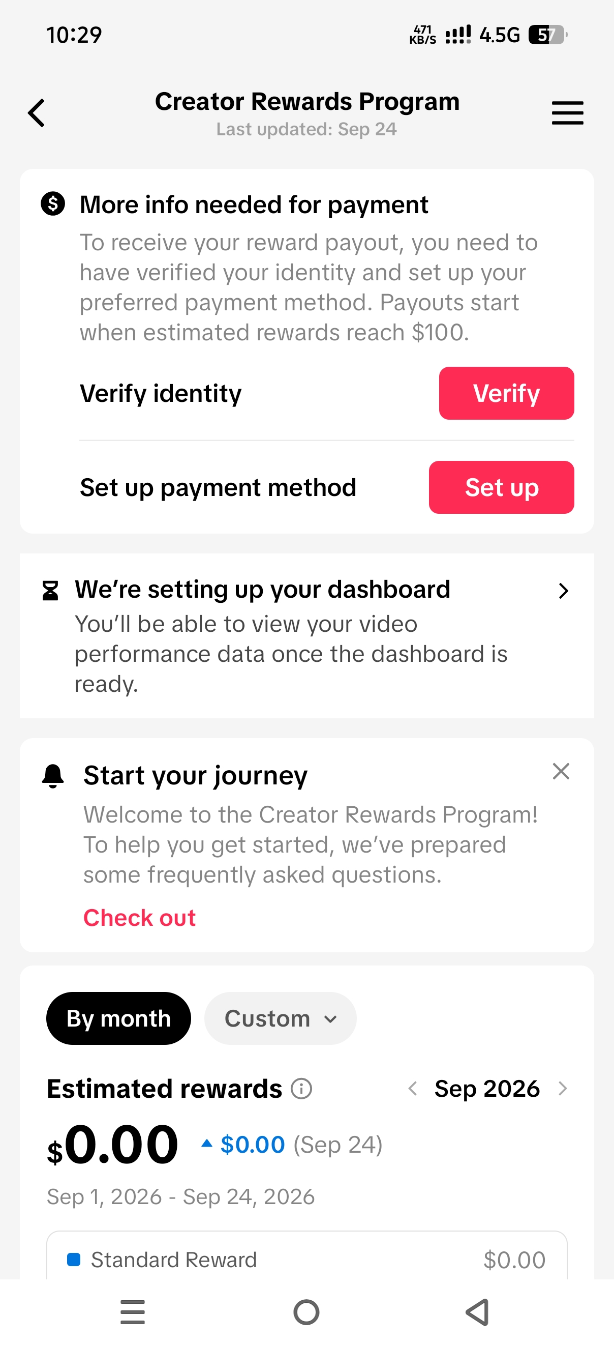Expand the dashboard setup chevron
The height and width of the screenshot is (1345, 614).
tap(563, 591)
